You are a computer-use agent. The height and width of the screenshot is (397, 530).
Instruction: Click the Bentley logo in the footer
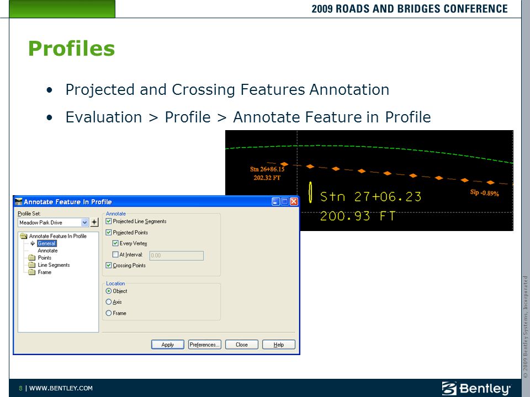(476, 388)
